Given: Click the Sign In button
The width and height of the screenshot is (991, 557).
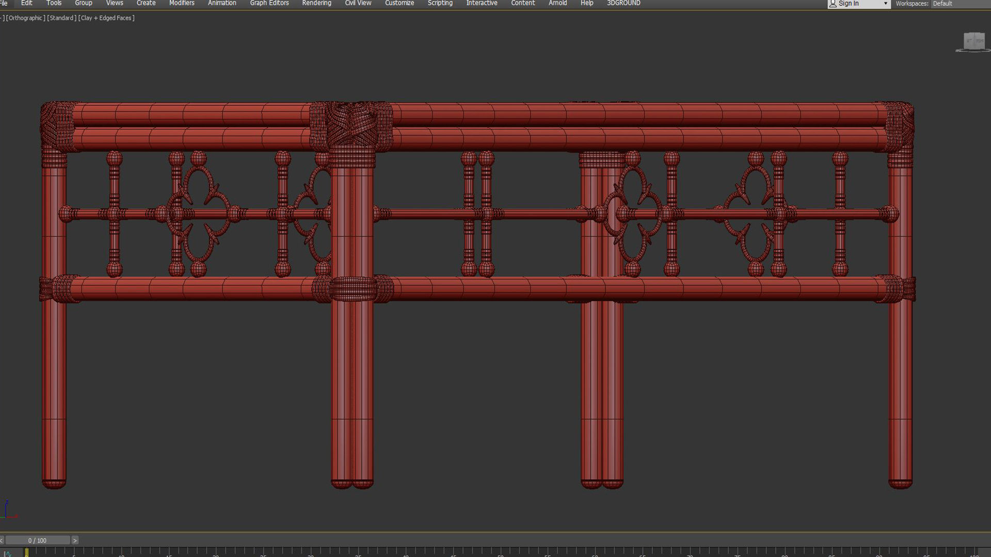Looking at the screenshot, I should tap(849, 4).
